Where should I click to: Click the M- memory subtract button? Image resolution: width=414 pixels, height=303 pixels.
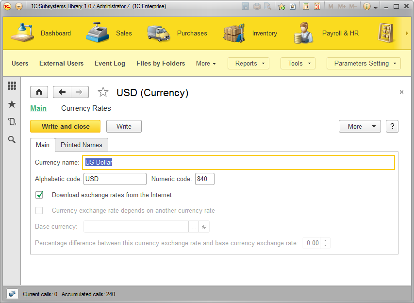tap(353, 6)
